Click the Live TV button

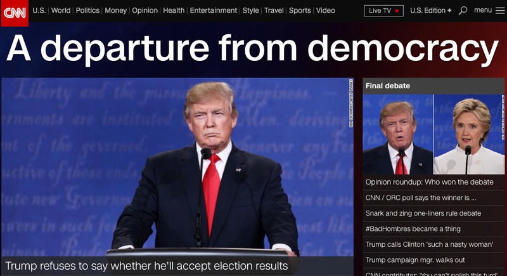[383, 11]
